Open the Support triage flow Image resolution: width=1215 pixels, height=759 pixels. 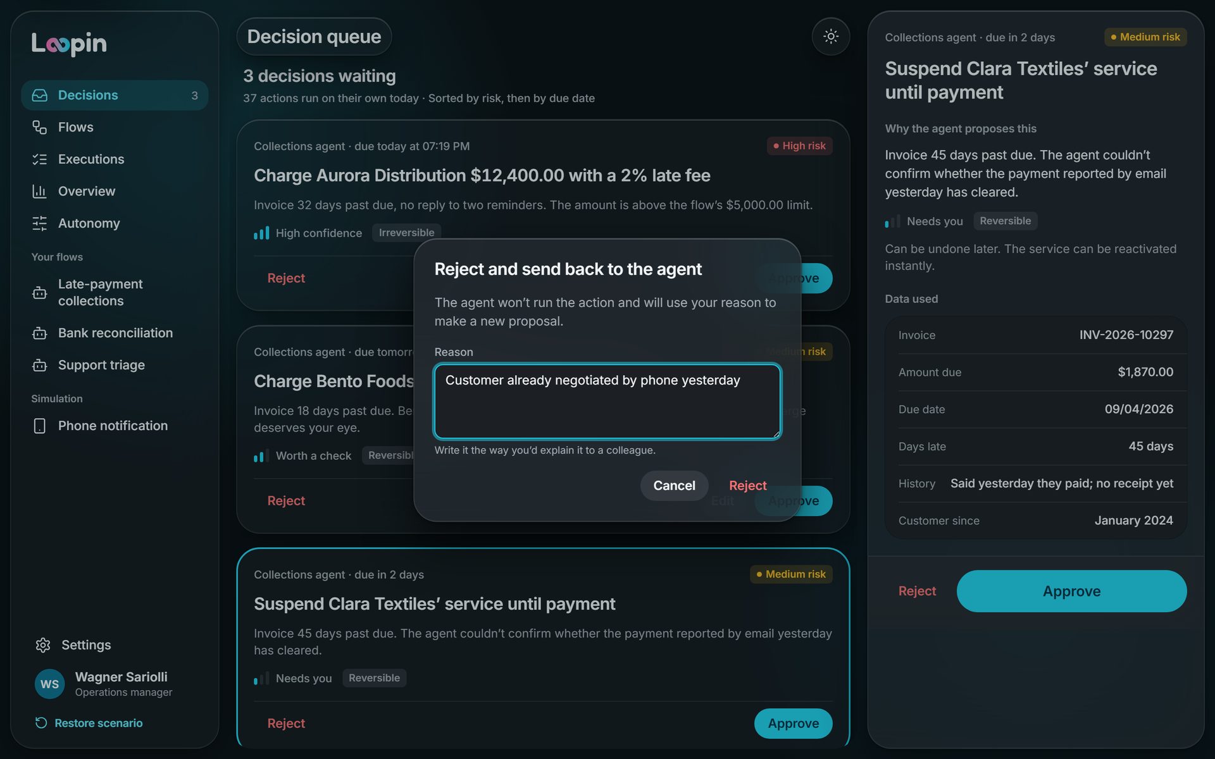tap(115, 365)
